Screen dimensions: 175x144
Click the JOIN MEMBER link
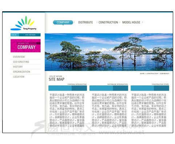click(x=30, y=35)
